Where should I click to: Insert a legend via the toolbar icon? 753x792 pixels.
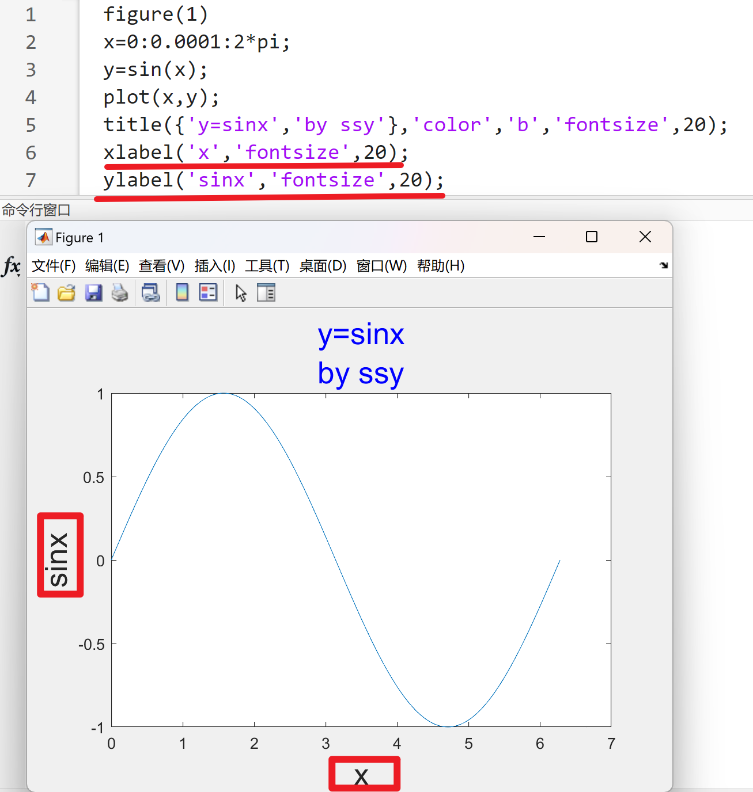(x=208, y=293)
